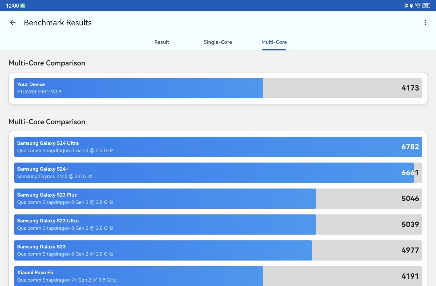Viewport: 436px width, 286px height.
Task: Tap the Multi-Core Comparison heading above Your Device
Action: [x=47, y=63]
